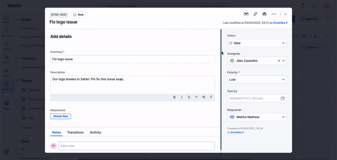
Task: Click the New status badge near BTNA-0001
Action: coord(78,15)
